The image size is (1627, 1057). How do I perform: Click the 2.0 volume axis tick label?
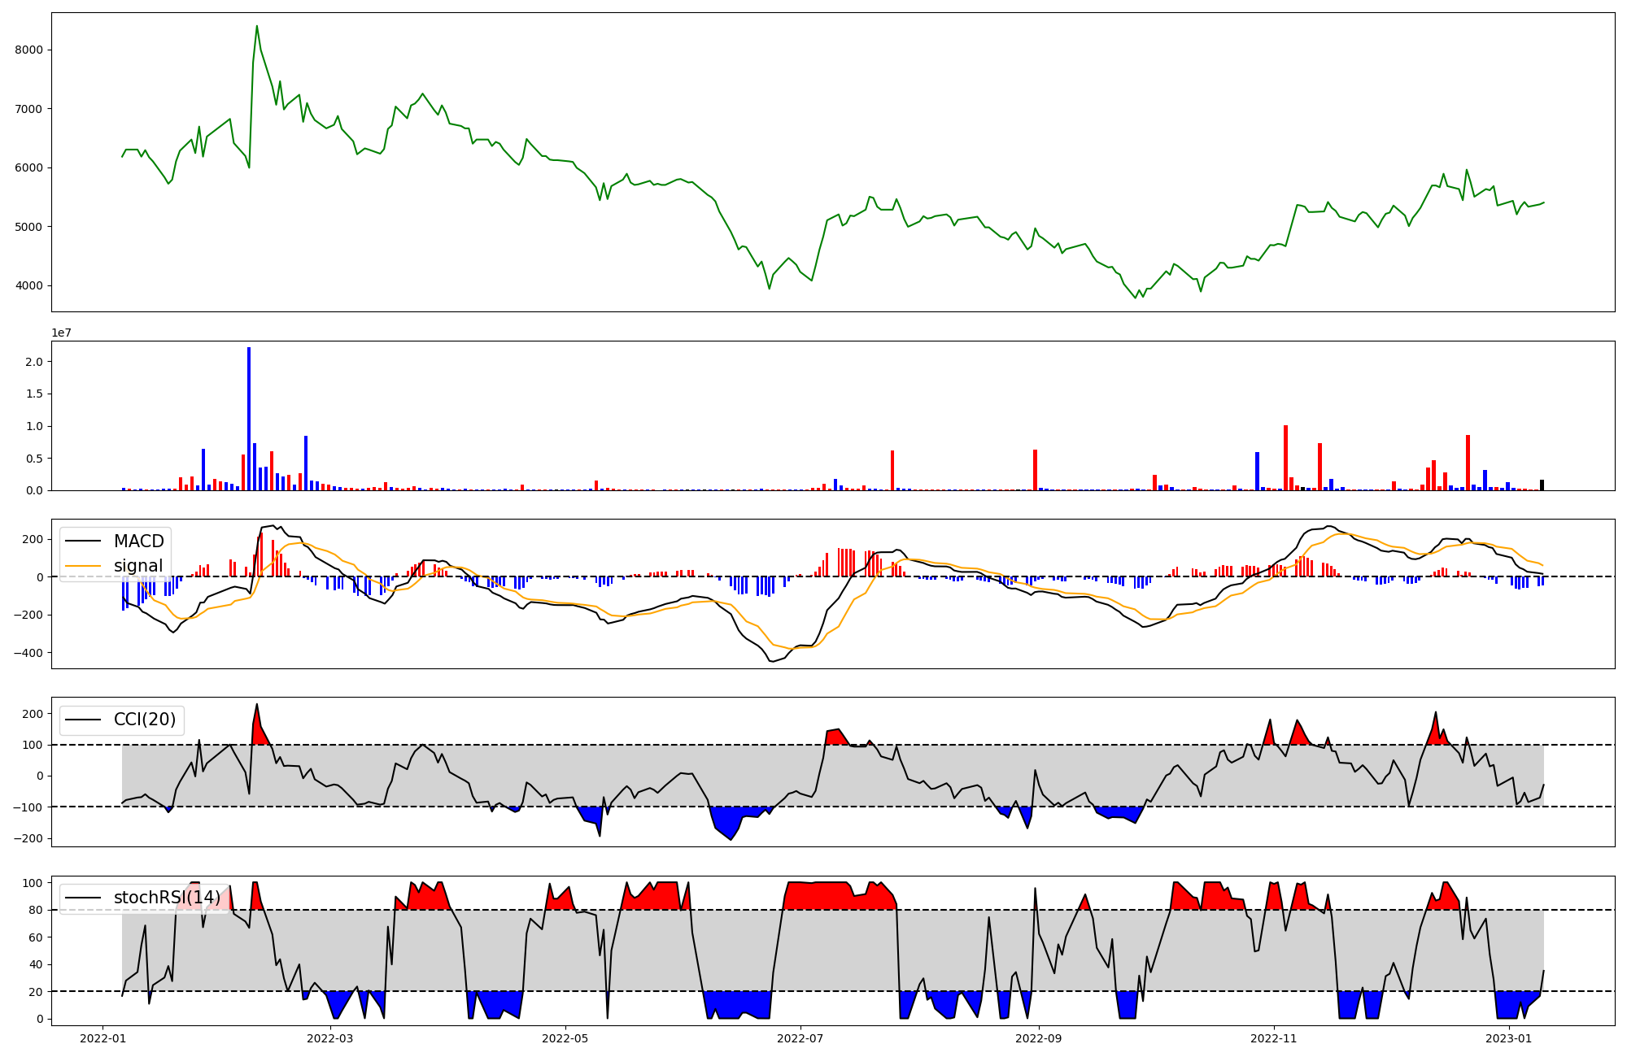(x=35, y=361)
